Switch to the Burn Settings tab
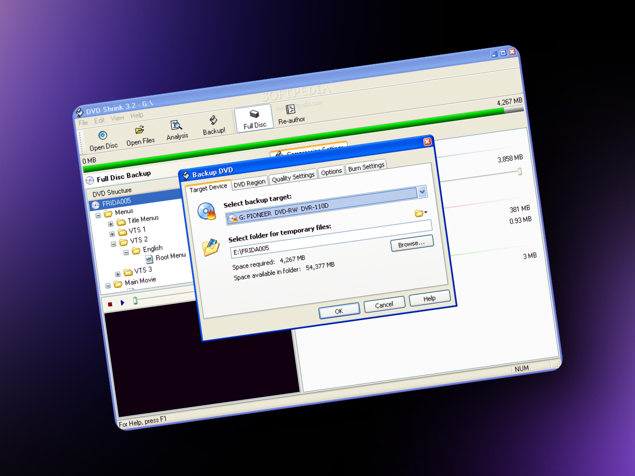 pyautogui.click(x=366, y=167)
